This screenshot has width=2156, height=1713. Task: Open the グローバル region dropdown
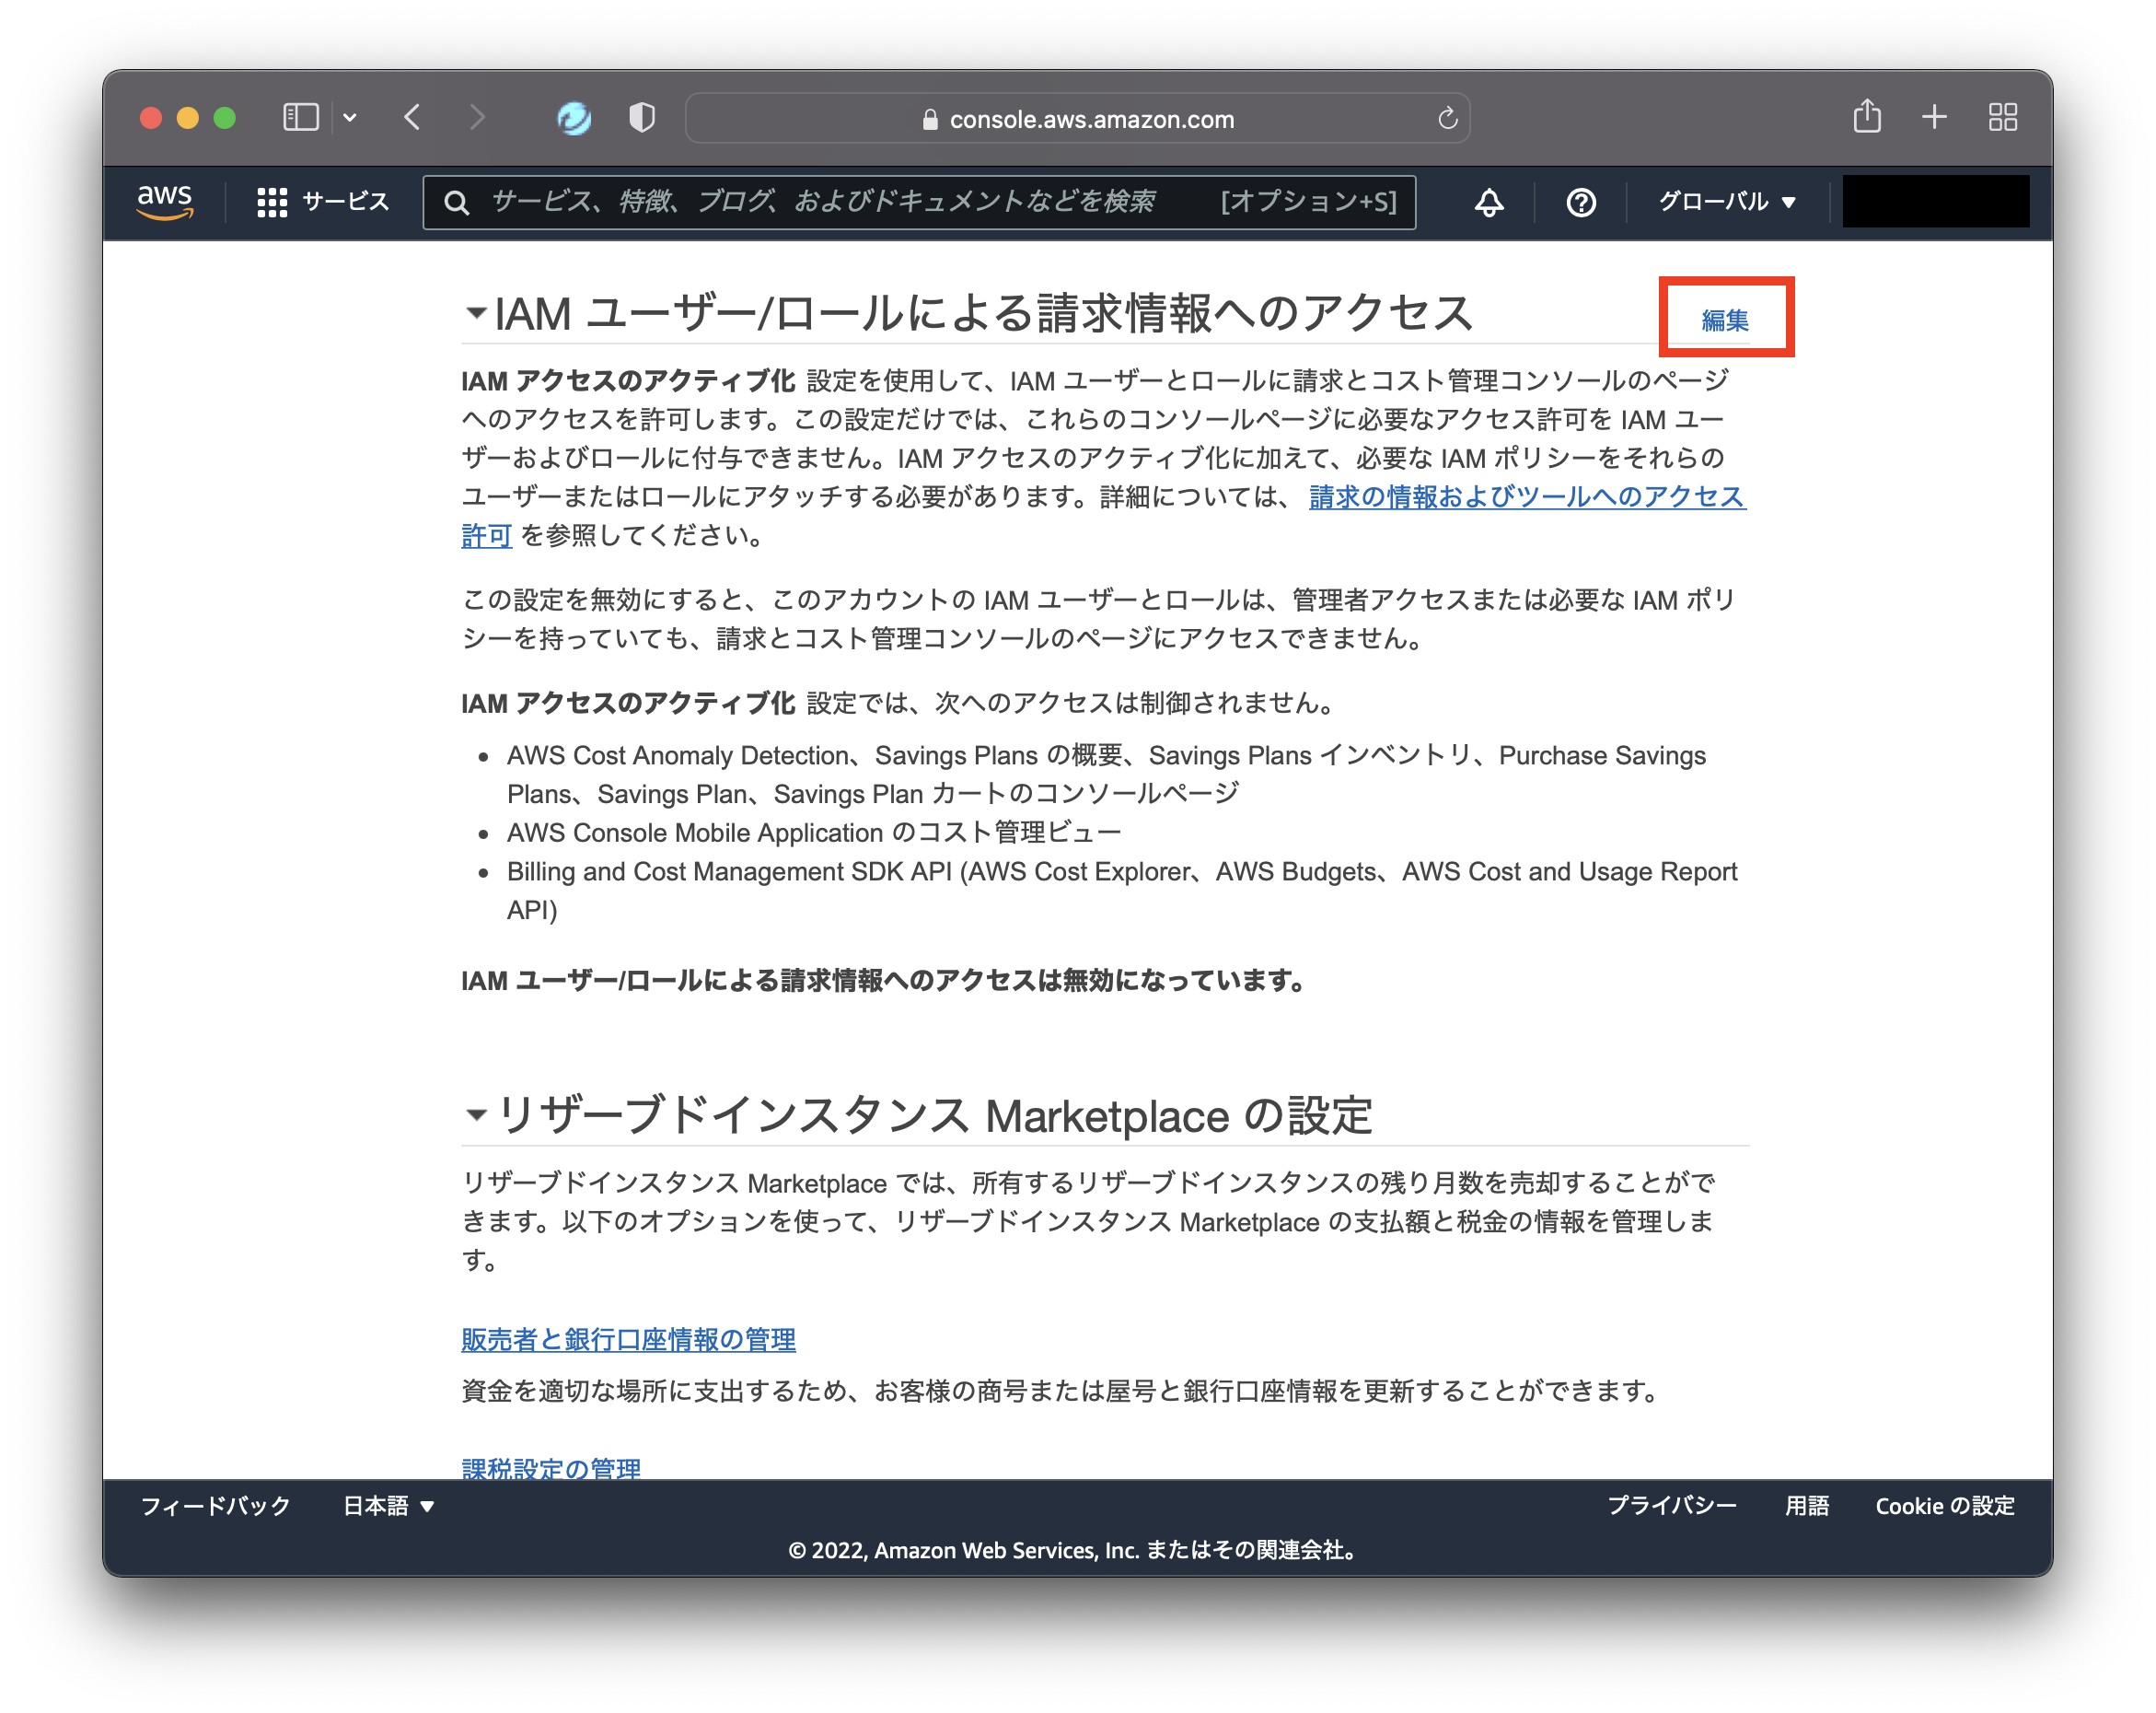point(1724,202)
